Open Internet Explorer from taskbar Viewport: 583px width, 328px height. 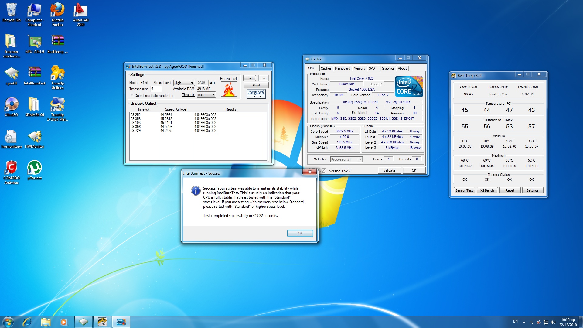pyautogui.click(x=27, y=322)
